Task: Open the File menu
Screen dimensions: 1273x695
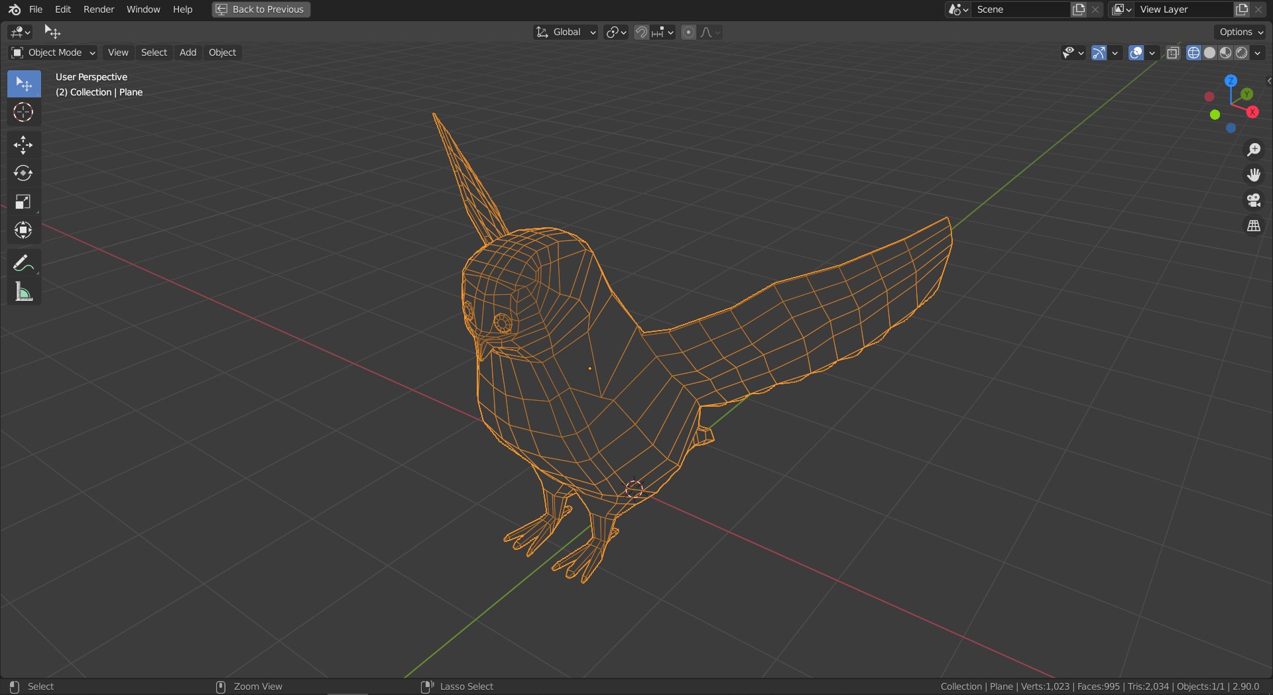Action: (x=36, y=9)
